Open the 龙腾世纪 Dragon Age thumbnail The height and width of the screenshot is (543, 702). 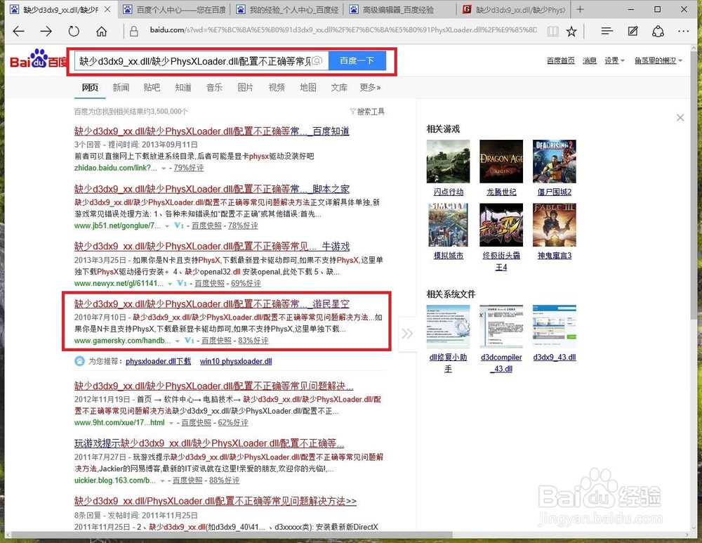501,162
